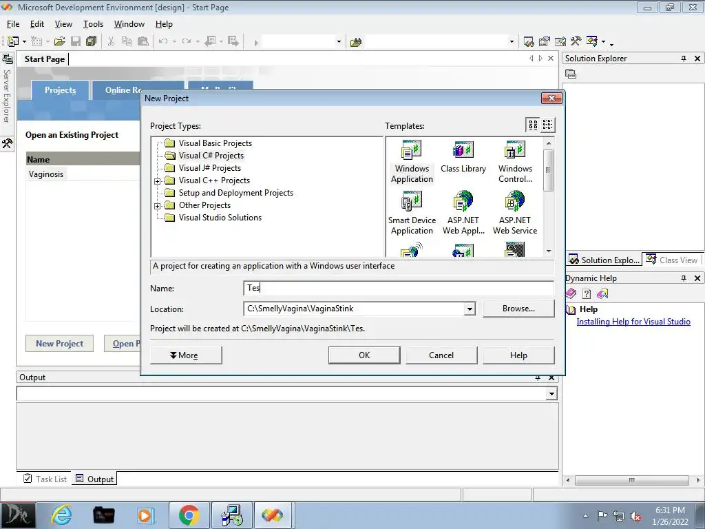Open the Toolbox sidebar hammer icon
Screen dimensions: 705x529
[7, 143]
